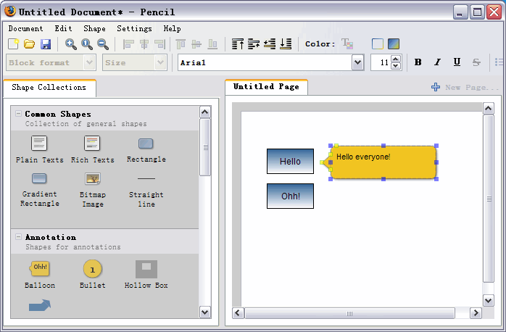Open the Help menu
This screenshot has width=506, height=332.
pyautogui.click(x=172, y=29)
